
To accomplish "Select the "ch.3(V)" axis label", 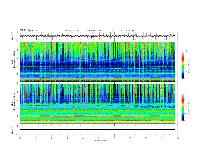I will point(12,130).
